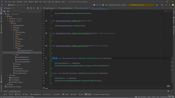Click gutter icon next to OnRep_AttributePoints

46,33
